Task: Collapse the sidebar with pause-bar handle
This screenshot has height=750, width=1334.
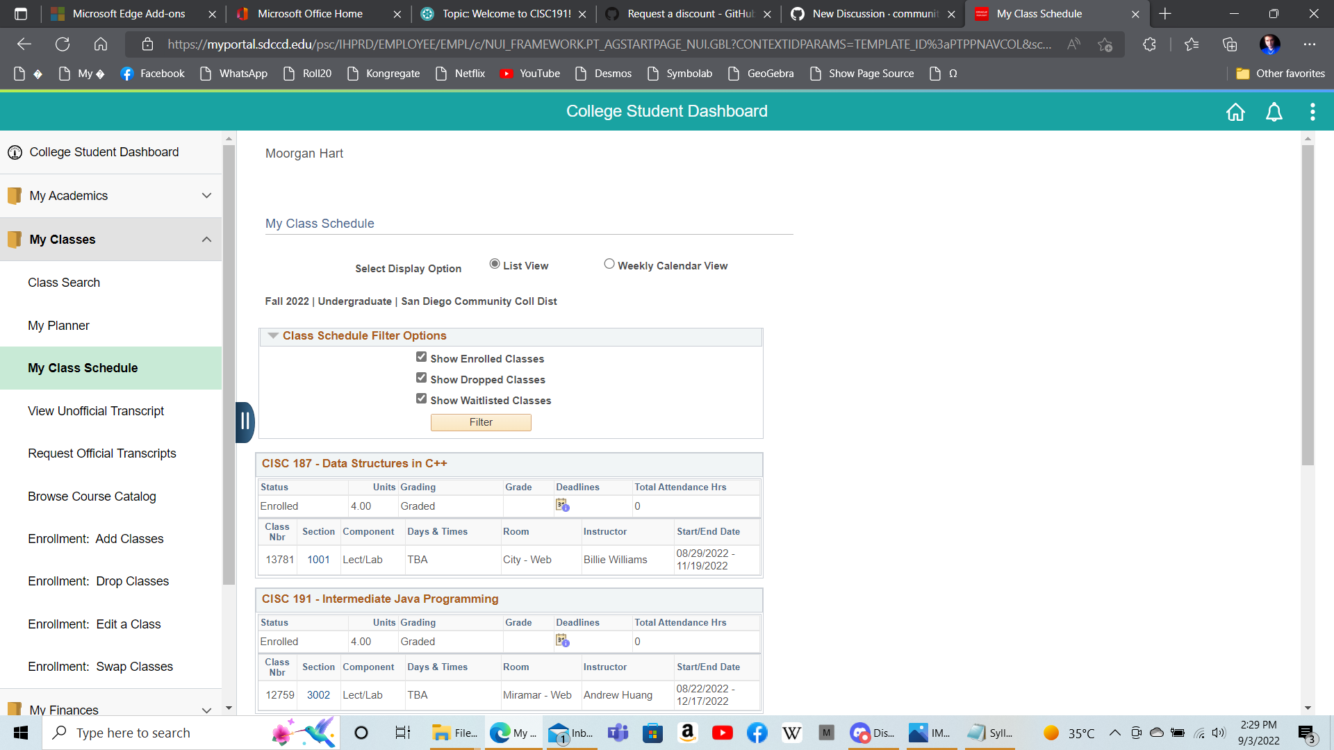Action: click(245, 422)
